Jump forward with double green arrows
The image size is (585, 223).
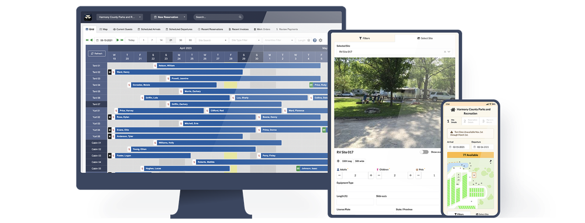[x=122, y=40]
